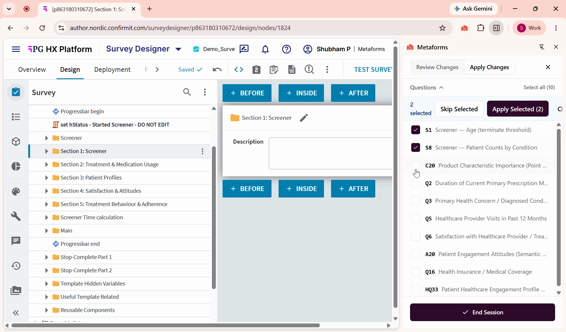The height and width of the screenshot is (332, 566).
Task: Open the cube objects sidebar icon
Action: click(x=16, y=142)
